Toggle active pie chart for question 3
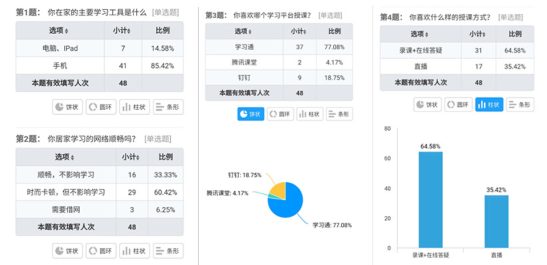 click(x=250, y=114)
